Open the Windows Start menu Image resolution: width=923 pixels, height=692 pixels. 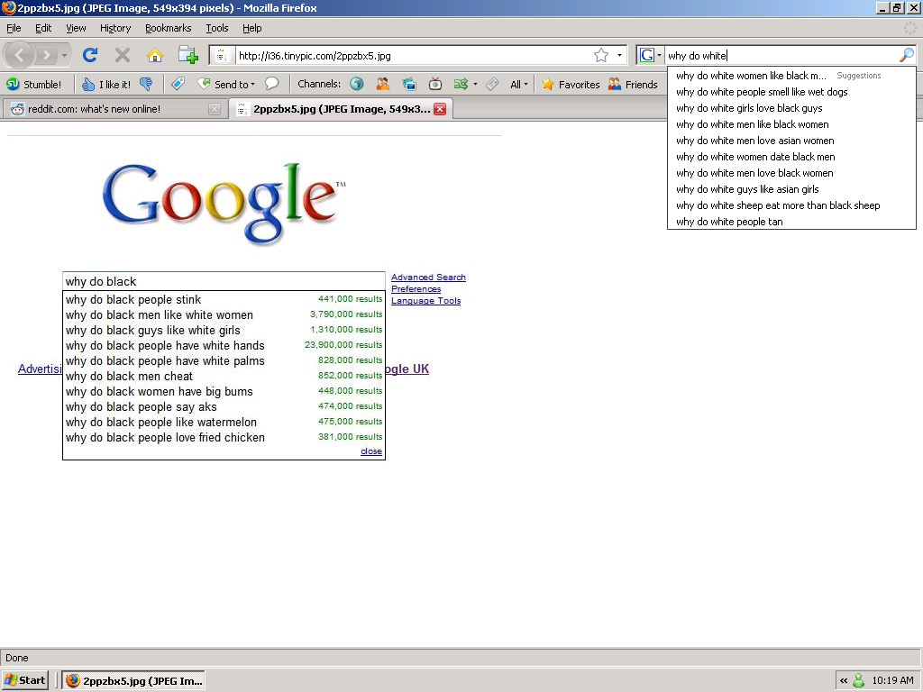(x=25, y=680)
